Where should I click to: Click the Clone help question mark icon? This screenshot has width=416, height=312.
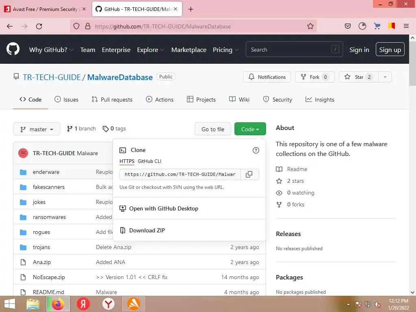coord(256,150)
